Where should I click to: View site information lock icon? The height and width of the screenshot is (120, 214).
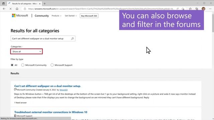tap(25, 9)
